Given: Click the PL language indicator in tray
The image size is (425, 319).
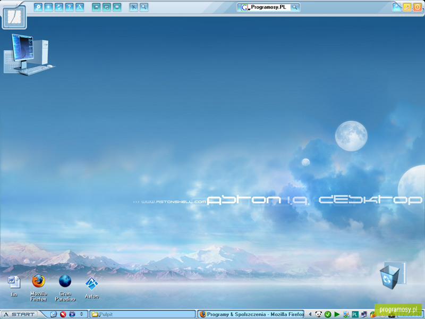Looking at the screenshot, I should click(355, 314).
